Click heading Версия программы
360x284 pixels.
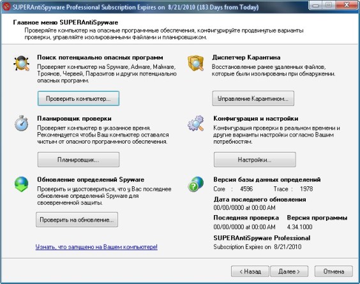[x=317, y=218]
